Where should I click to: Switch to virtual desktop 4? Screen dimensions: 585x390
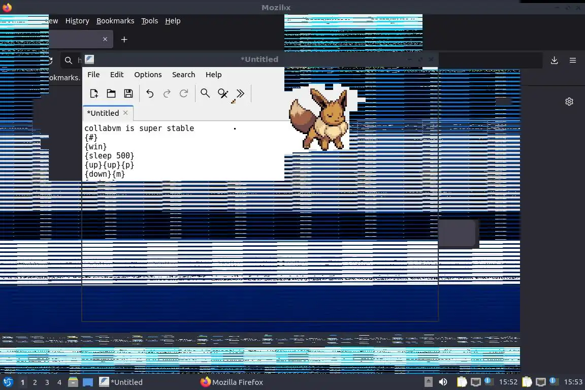click(x=59, y=382)
